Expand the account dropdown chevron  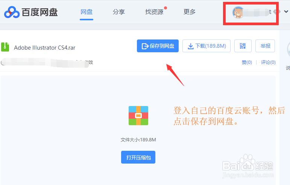click(286, 12)
